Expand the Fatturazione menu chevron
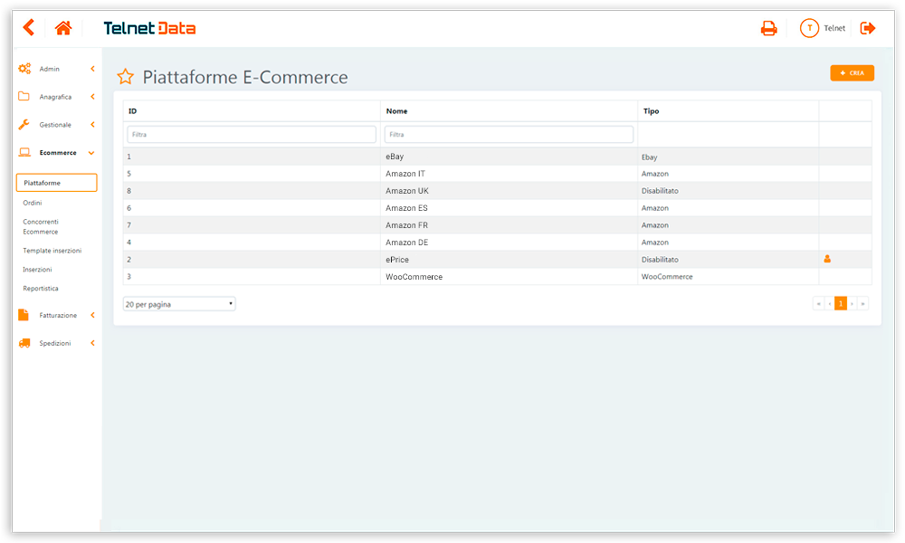 pyautogui.click(x=92, y=315)
